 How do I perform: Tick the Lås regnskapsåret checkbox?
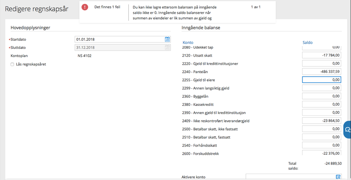[x=12, y=64]
